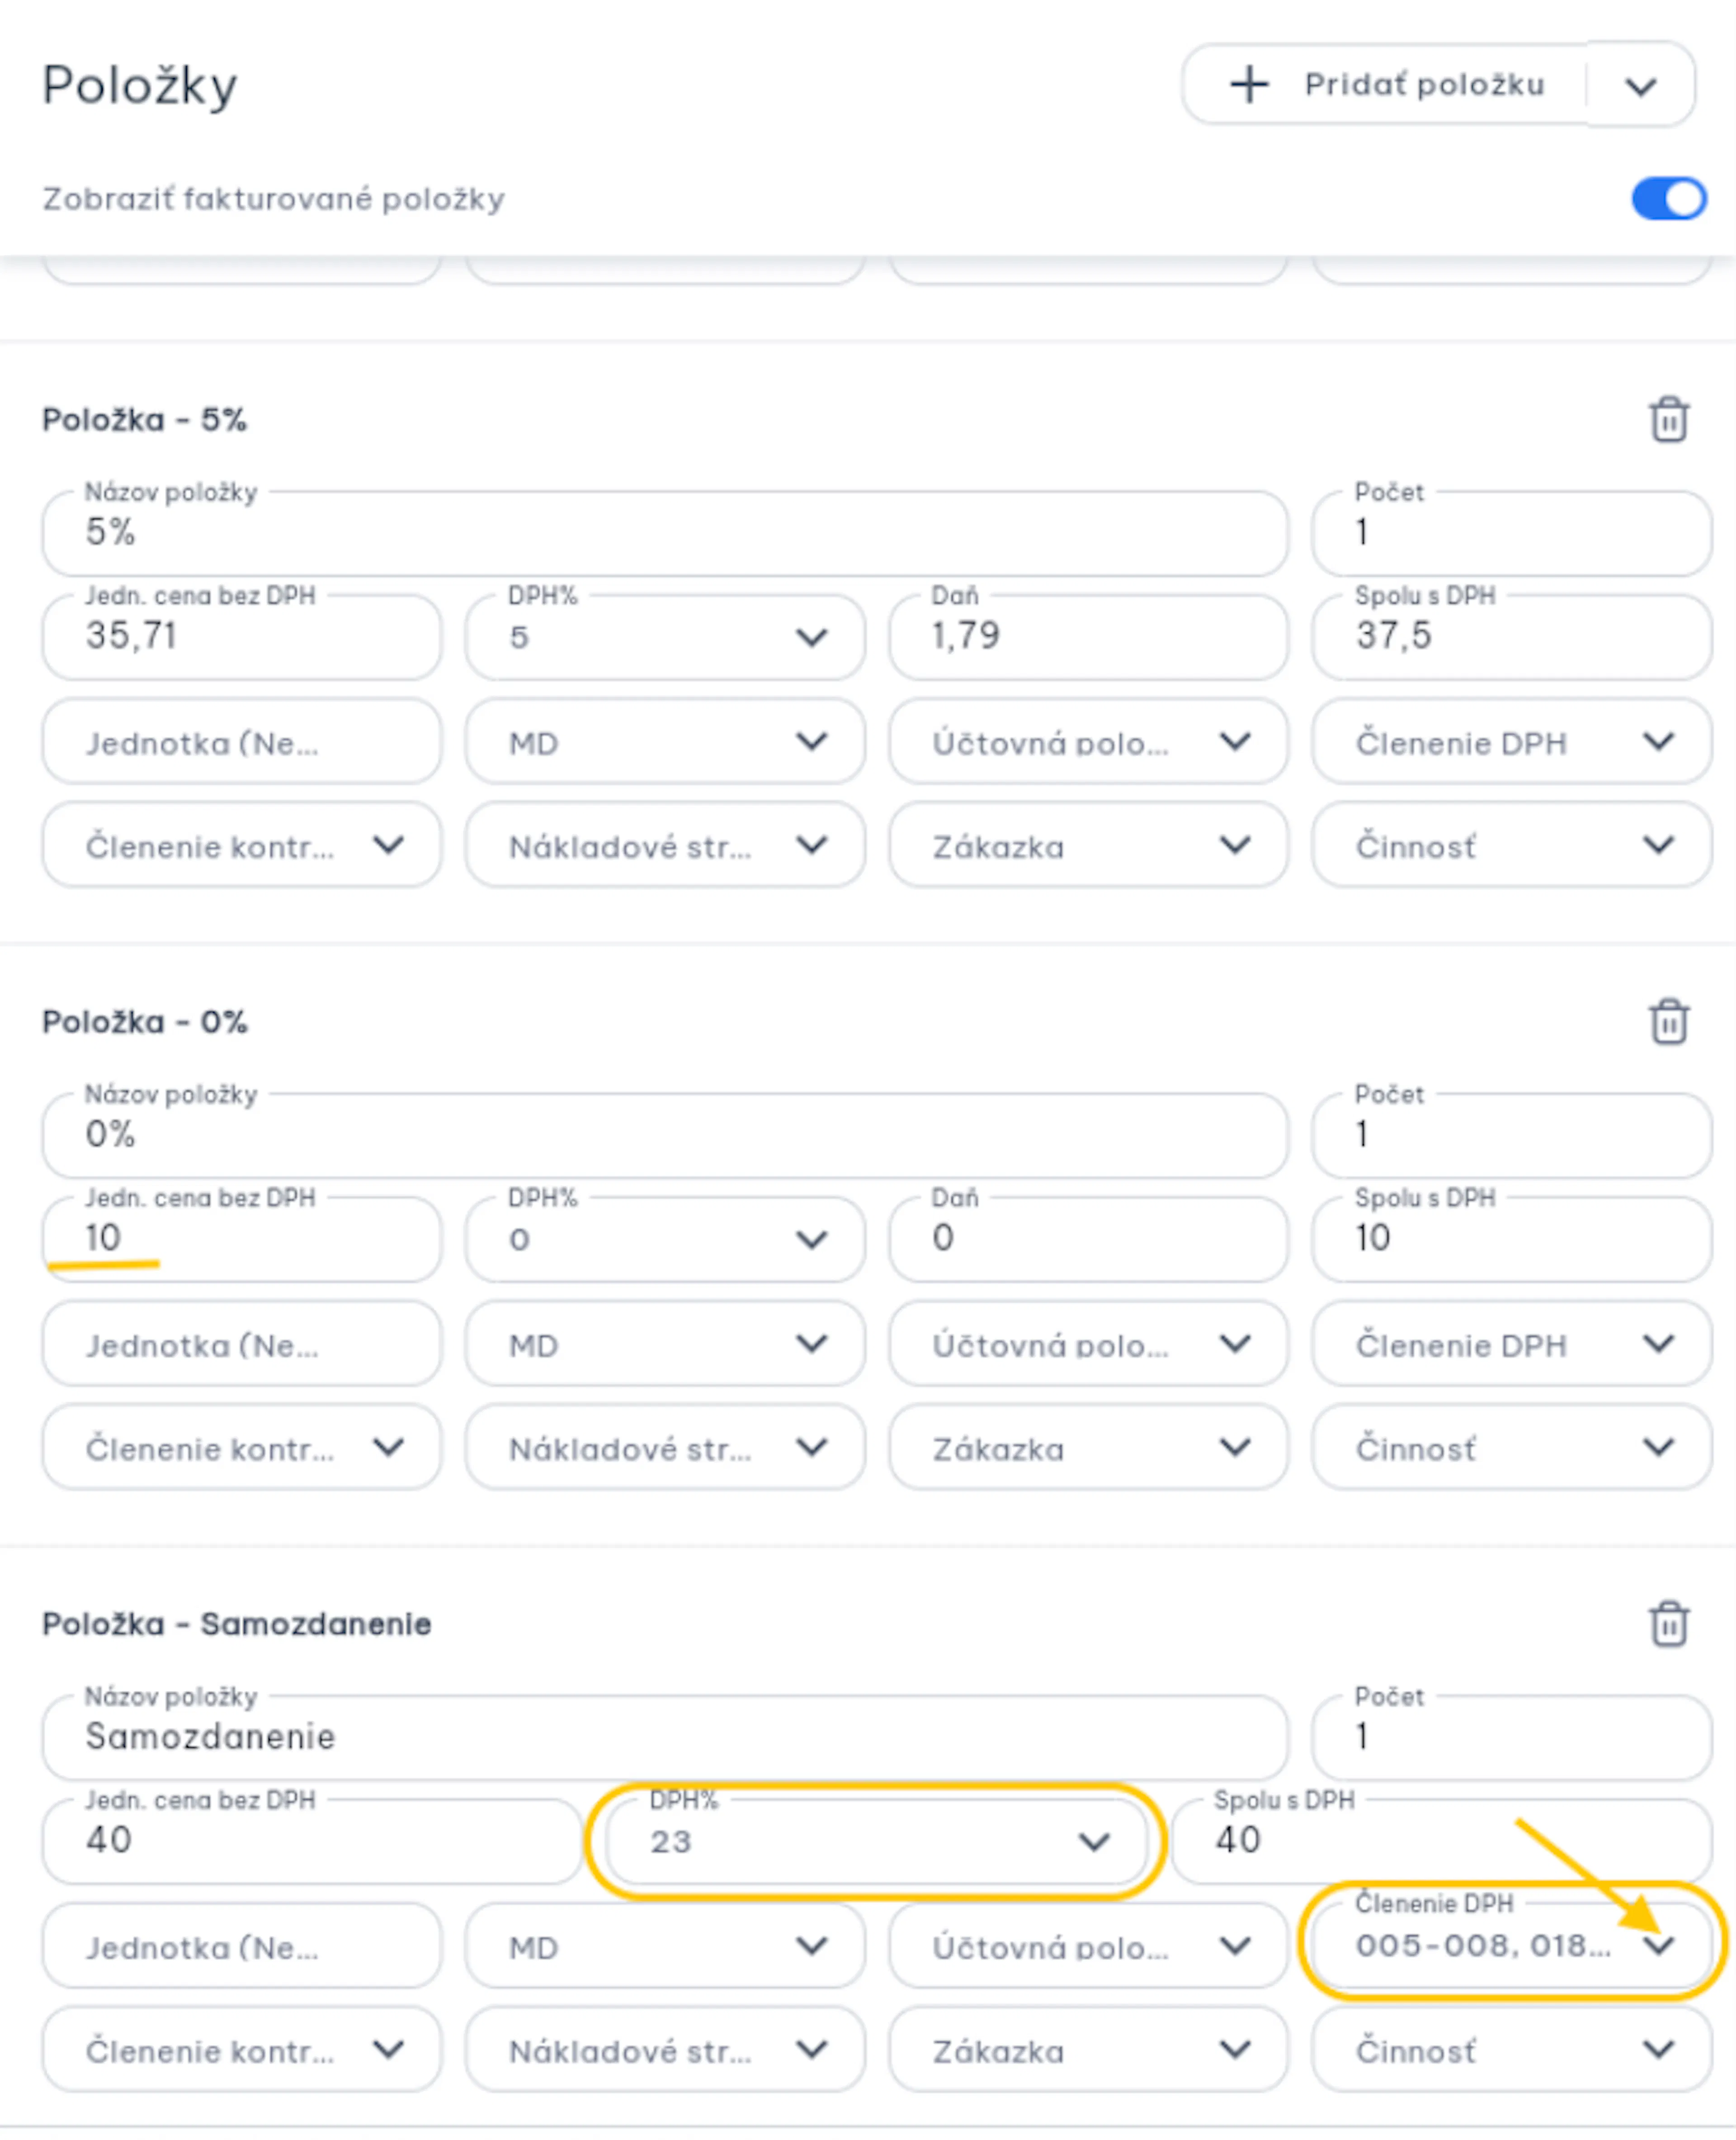Open MD dropdown in Samozdanenie item
Viewport: 1736px width, 2140px height.
pyautogui.click(x=664, y=1946)
